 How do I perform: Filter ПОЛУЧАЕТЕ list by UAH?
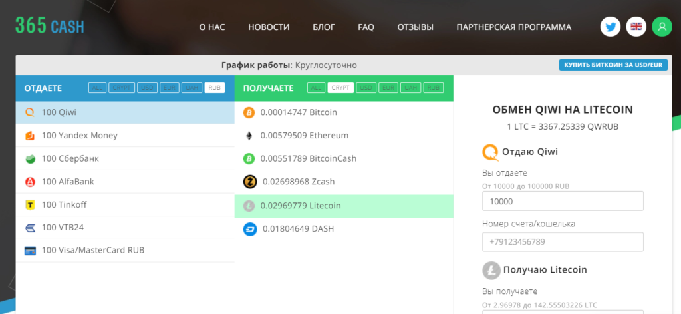[x=410, y=88]
